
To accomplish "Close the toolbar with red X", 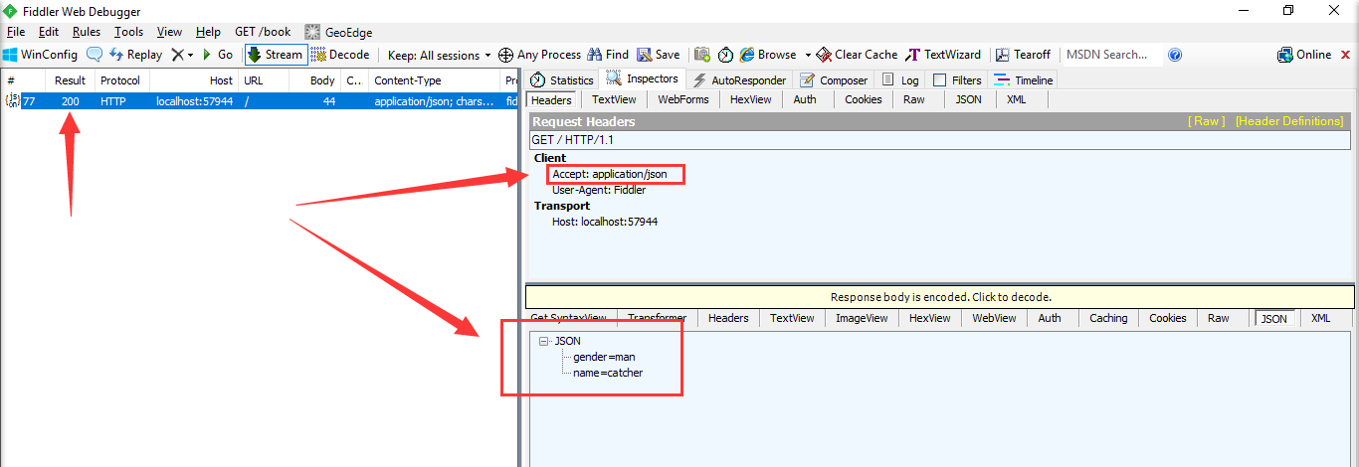I will click(1348, 55).
